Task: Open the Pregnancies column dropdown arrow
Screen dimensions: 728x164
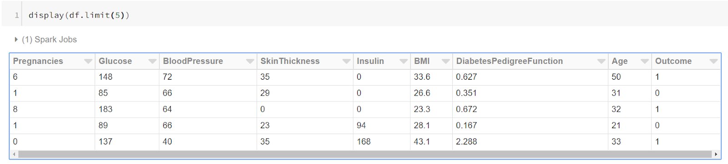Action: tap(88, 61)
